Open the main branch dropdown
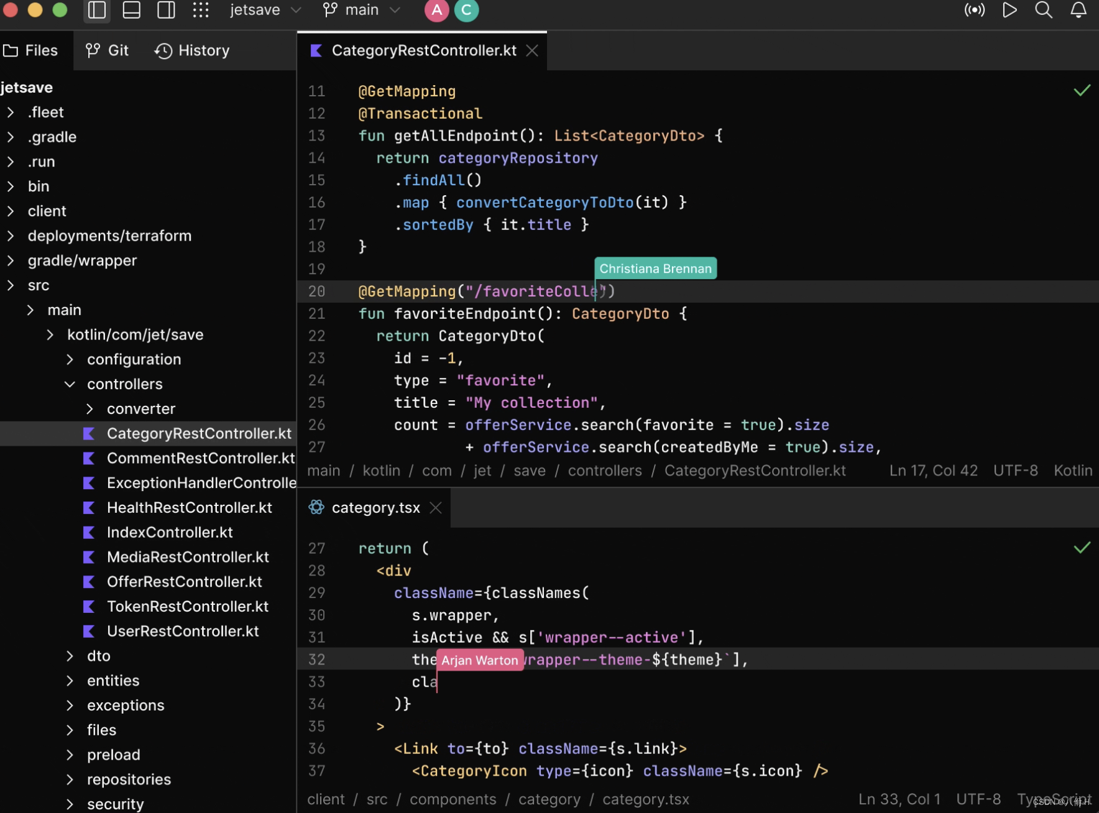The image size is (1099, 813). [x=361, y=10]
